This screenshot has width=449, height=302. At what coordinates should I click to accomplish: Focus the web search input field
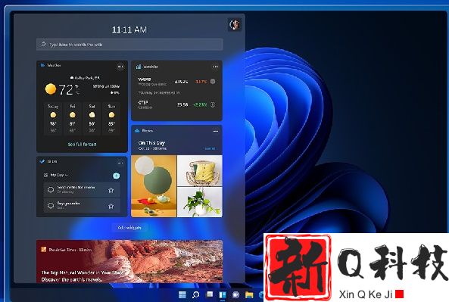[x=129, y=45]
